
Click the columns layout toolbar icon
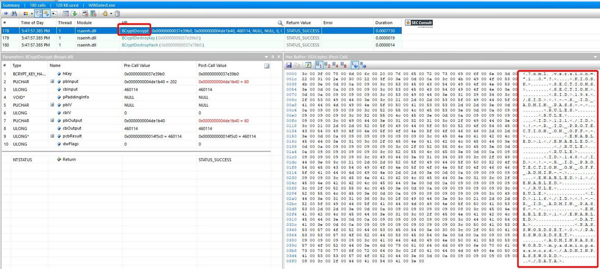(66, 14)
